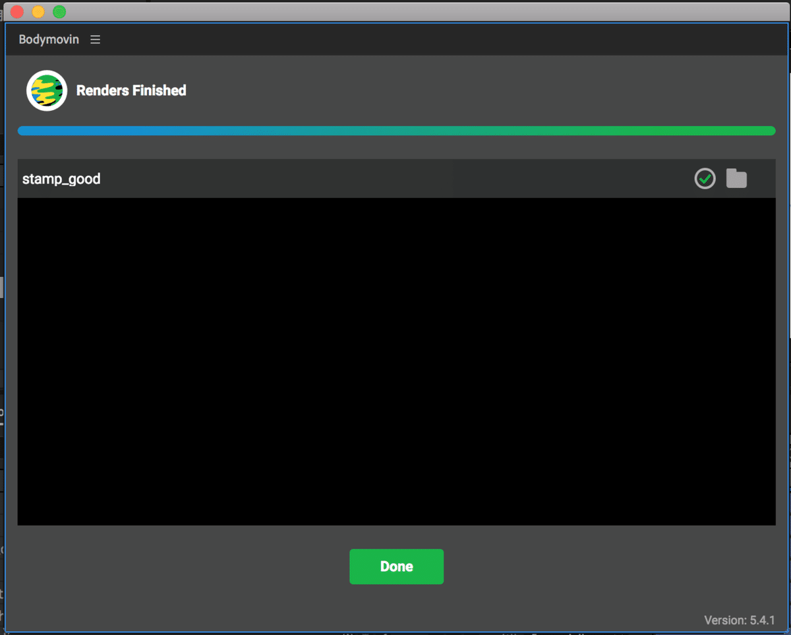Click the Bodymovin panel title tab
Image resolution: width=791 pixels, height=635 pixels.
pos(49,40)
